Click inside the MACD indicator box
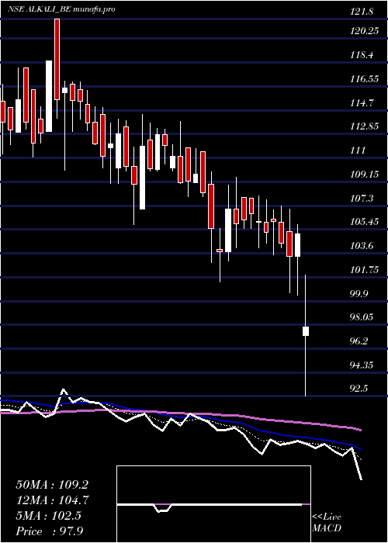This screenshot has width=388, height=543. (x=213, y=504)
